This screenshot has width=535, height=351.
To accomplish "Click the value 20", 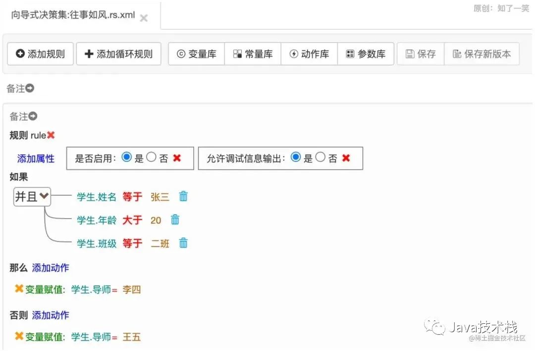I will 156,220.
